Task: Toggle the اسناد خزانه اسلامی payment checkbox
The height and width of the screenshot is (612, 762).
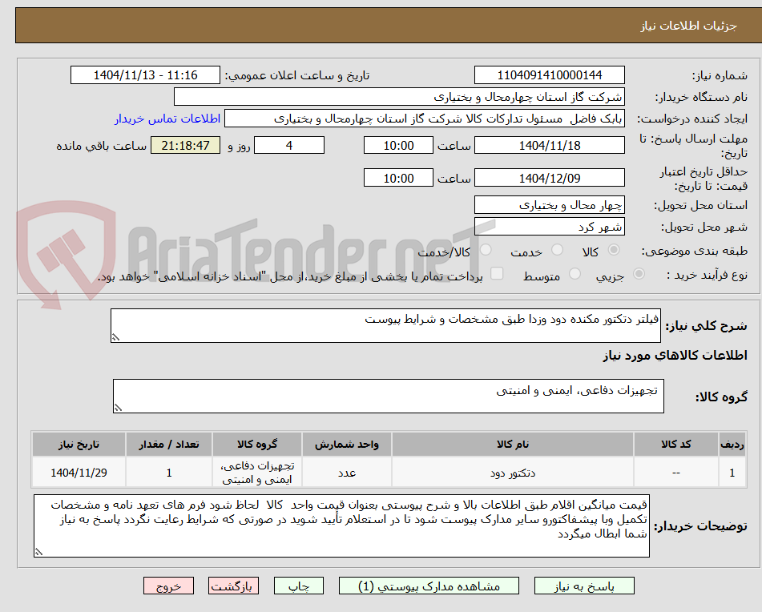Action: click(x=497, y=273)
